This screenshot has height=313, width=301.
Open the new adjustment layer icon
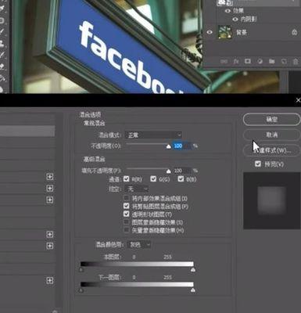(x=260, y=62)
